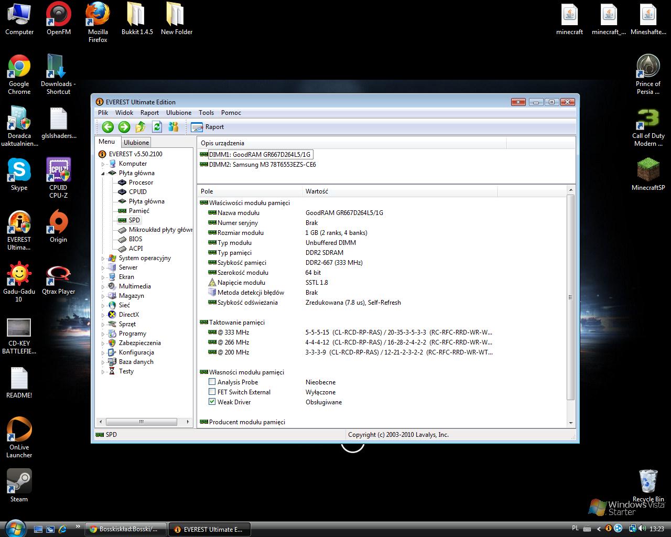This screenshot has height=537, width=671.
Task: Collapse the Płyta główna tree node
Action: [x=103, y=173]
